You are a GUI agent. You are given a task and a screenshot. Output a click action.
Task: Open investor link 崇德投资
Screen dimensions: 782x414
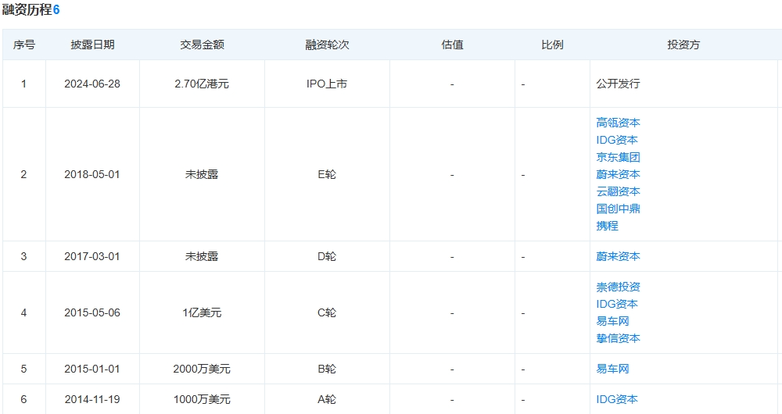click(618, 287)
